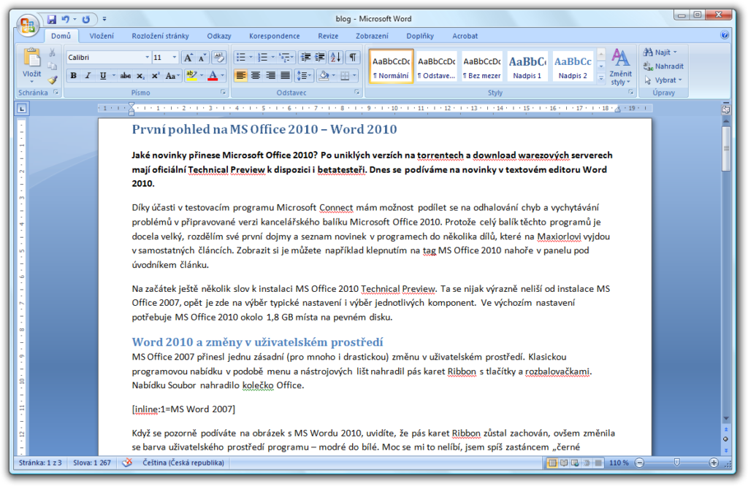Open line spacing dropdown

(x=303, y=76)
